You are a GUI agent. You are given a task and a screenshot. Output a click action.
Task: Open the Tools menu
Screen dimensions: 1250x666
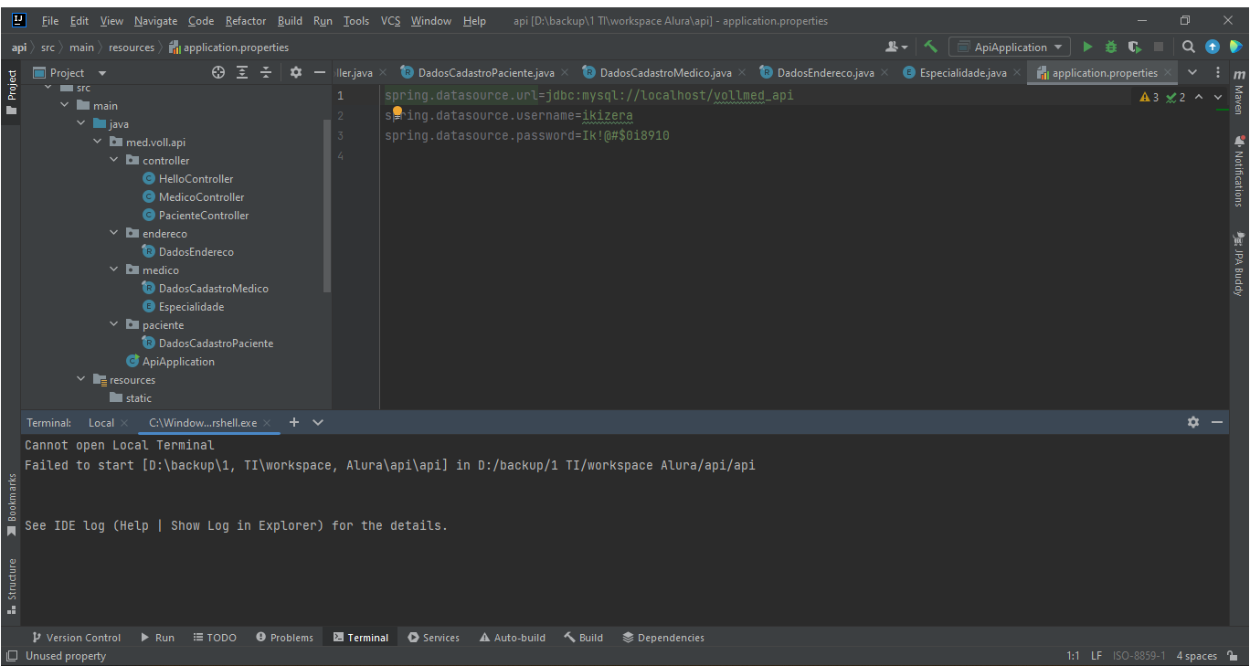356,20
